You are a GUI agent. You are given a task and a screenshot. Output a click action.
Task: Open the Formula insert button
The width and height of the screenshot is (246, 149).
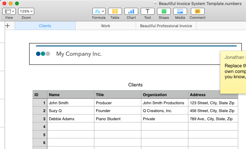[x=99, y=11]
